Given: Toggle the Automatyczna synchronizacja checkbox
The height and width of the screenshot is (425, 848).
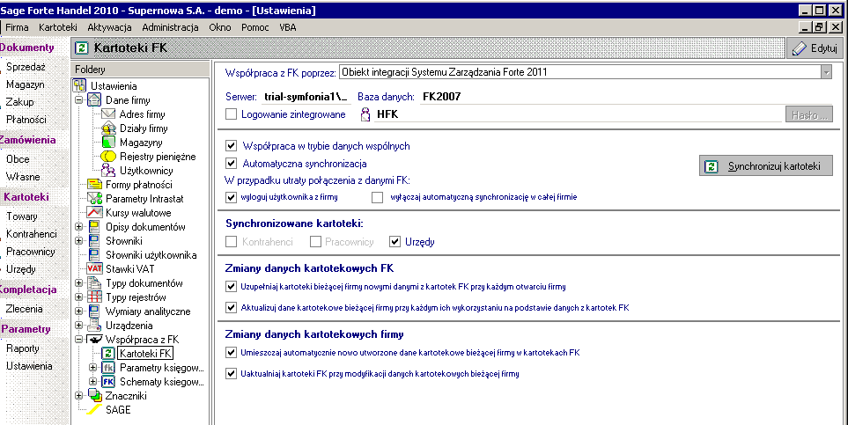Looking at the screenshot, I should pos(232,164).
